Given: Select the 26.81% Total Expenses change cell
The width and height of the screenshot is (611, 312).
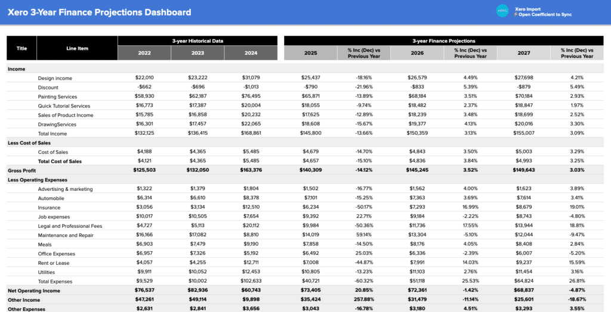Looking at the screenshot, I should (577, 281).
